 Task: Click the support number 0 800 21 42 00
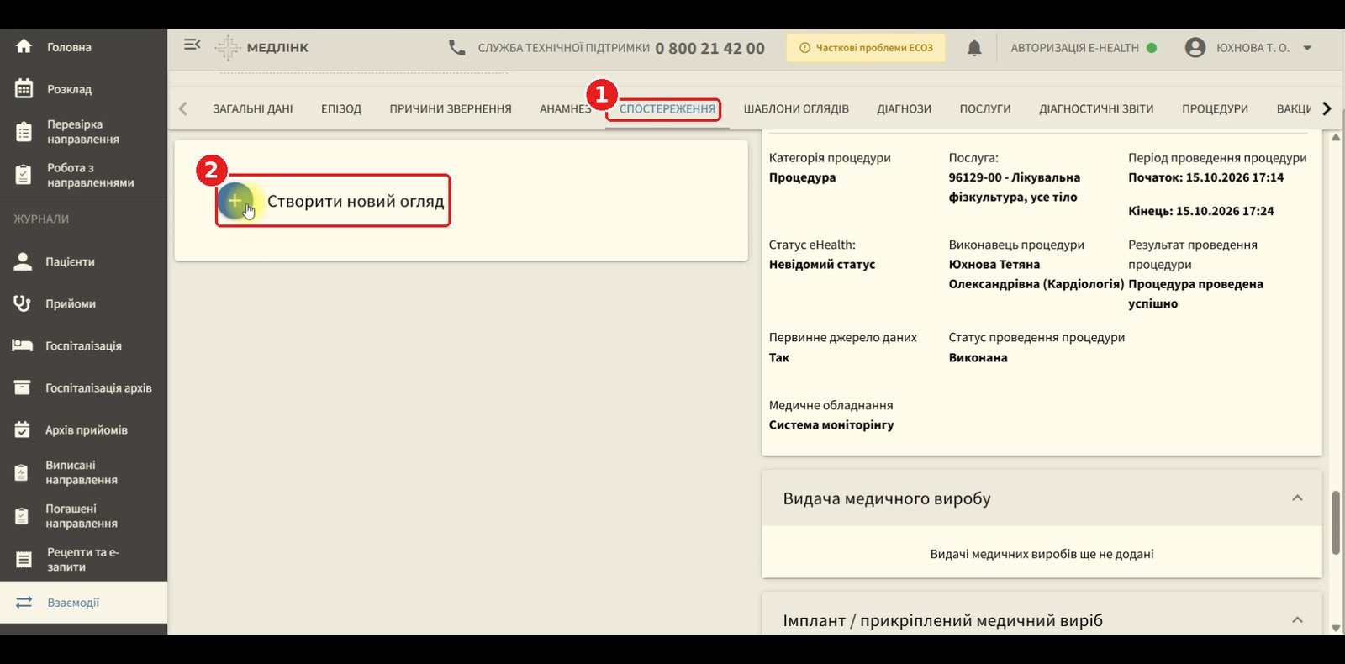[709, 48]
